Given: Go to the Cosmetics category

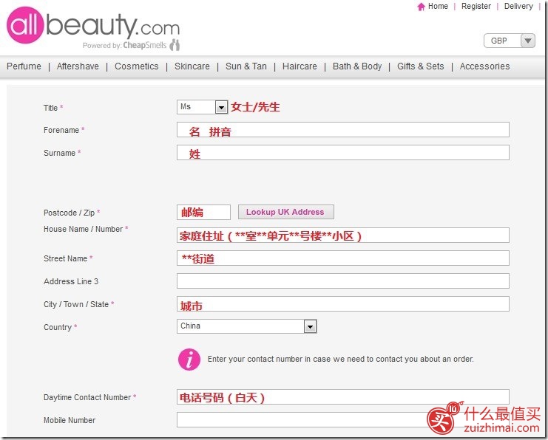Looking at the screenshot, I should [x=137, y=66].
